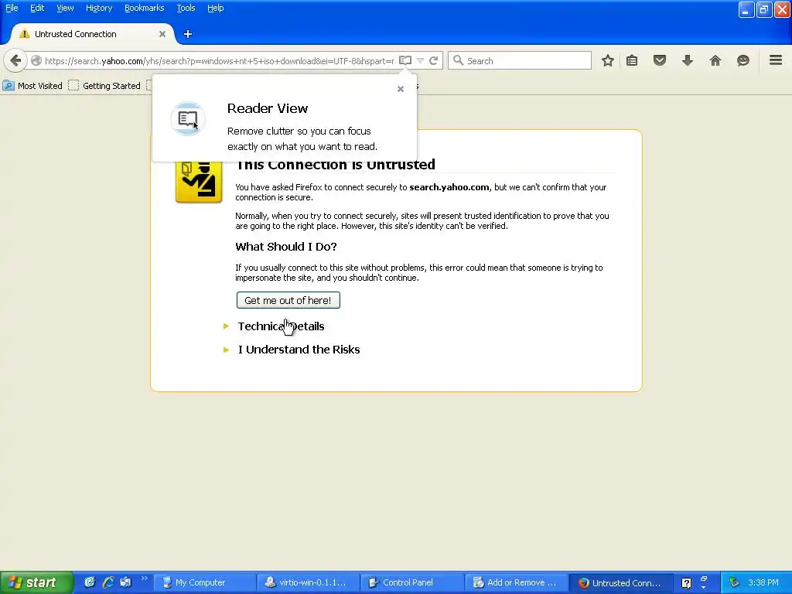Switch to My Computer taskbar window
This screenshot has height=594, width=792.
206,583
